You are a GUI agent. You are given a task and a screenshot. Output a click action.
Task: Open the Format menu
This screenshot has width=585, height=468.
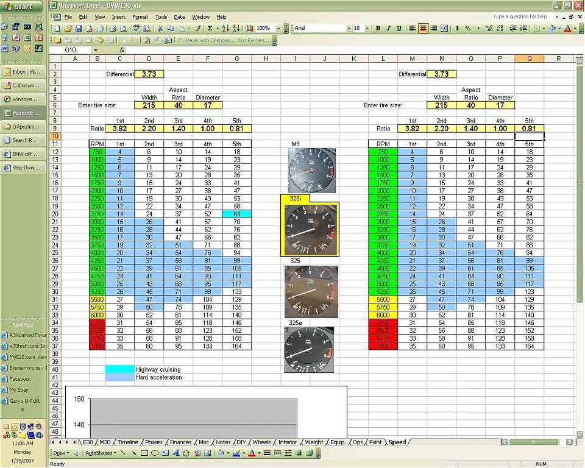click(x=140, y=17)
